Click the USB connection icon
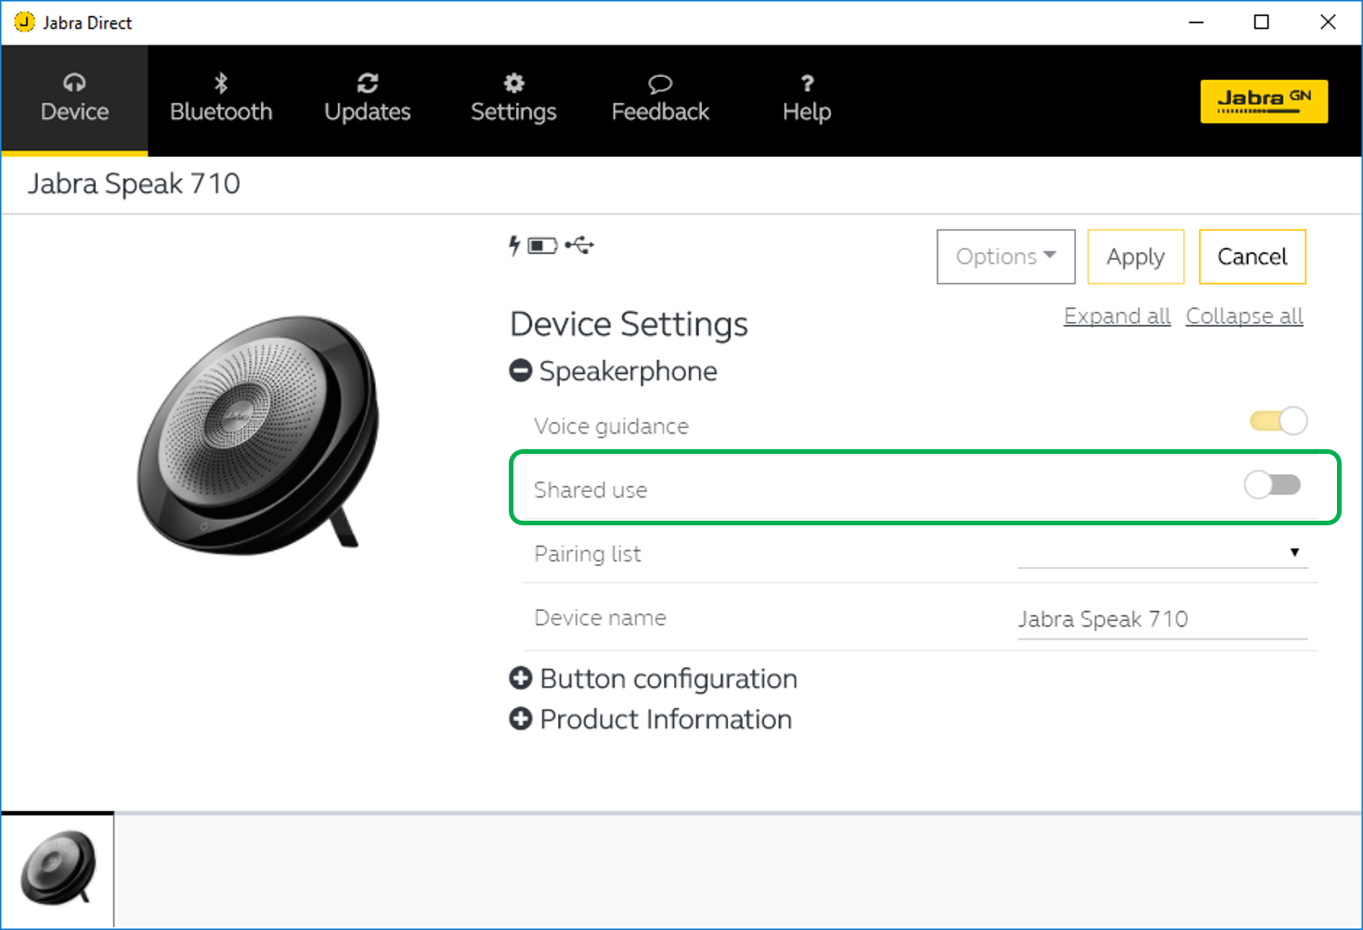The width and height of the screenshot is (1363, 930). pos(580,246)
